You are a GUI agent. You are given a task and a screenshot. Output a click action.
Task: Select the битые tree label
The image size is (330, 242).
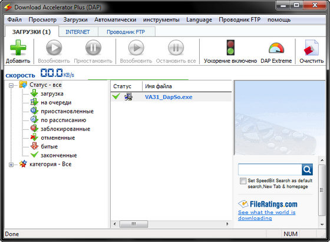pyautogui.click(x=49, y=147)
